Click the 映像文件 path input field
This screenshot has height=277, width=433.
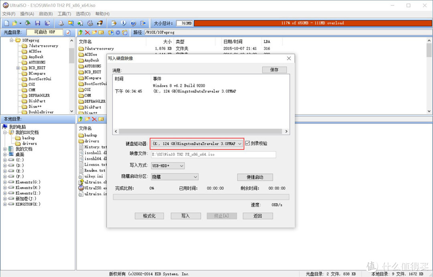coord(213,154)
